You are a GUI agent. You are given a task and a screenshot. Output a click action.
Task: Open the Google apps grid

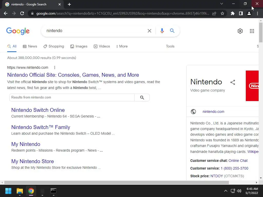252,31
